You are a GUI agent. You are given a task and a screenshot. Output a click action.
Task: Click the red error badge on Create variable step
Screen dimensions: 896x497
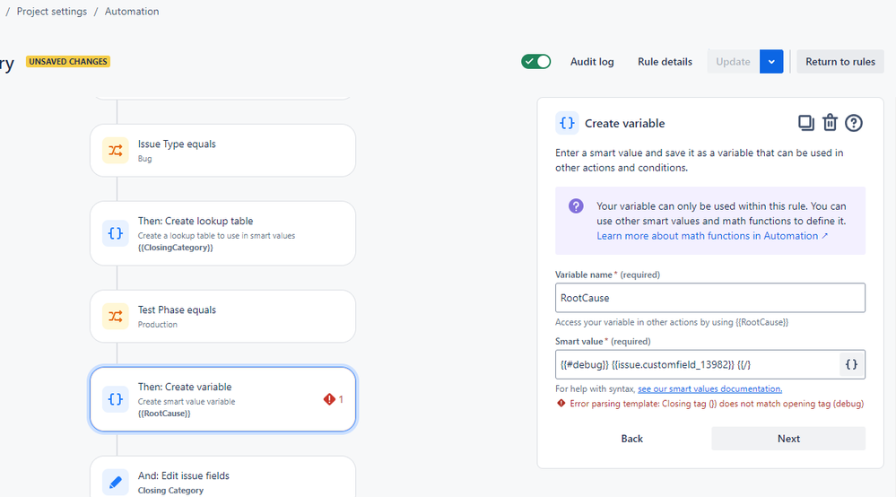(x=334, y=399)
